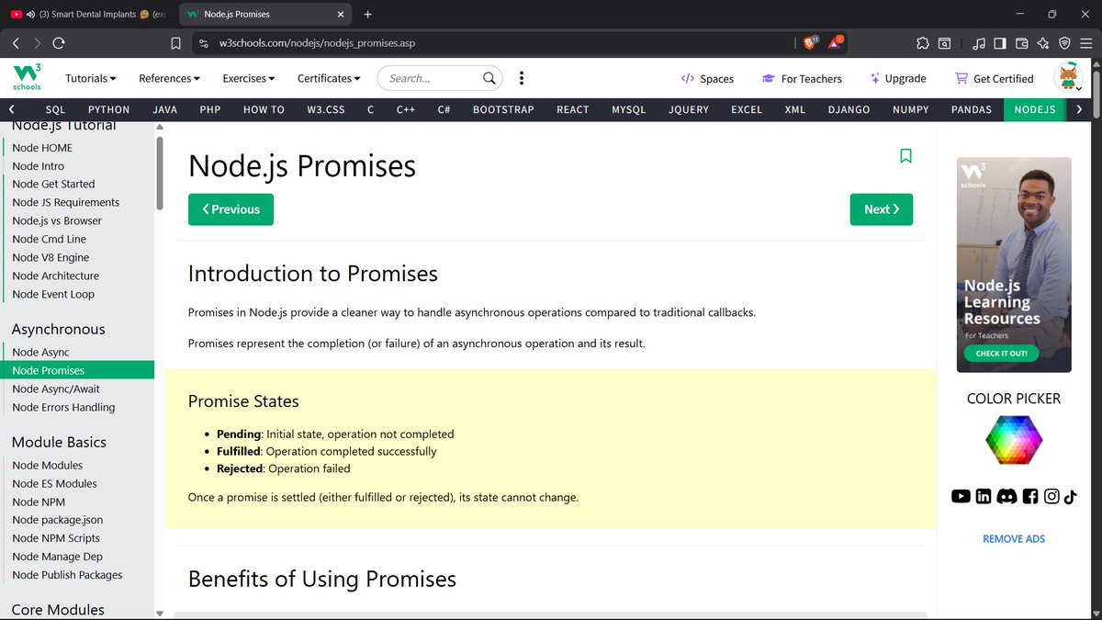Select DJANGO in the topic bar
Viewport: 1102px width, 620px height.
(x=849, y=109)
